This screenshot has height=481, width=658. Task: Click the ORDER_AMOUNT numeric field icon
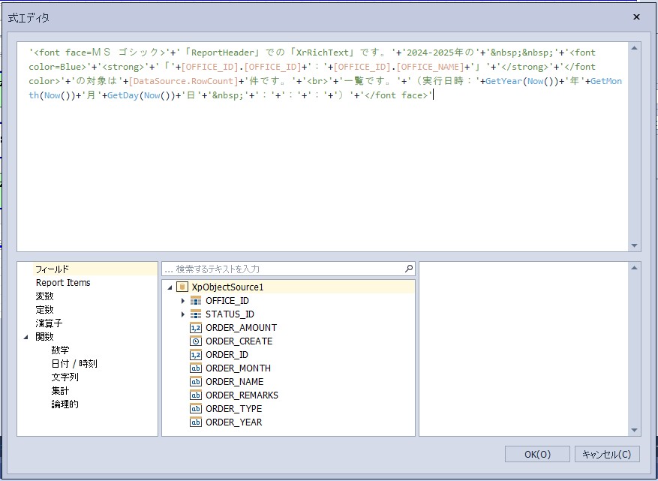pos(196,328)
